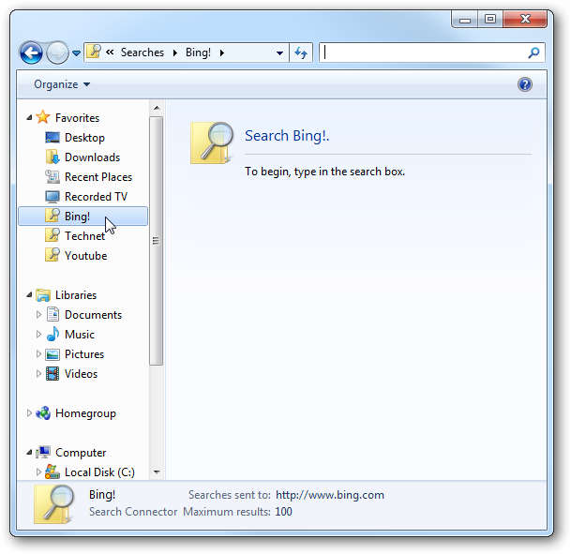Expand the arrow after Searches breadcrumb
Viewport: 571px width, 554px height.
pos(175,52)
